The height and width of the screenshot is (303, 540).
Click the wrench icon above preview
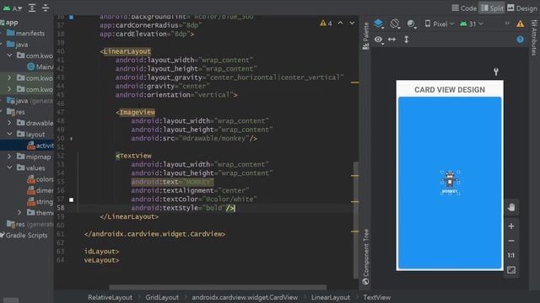(496, 72)
